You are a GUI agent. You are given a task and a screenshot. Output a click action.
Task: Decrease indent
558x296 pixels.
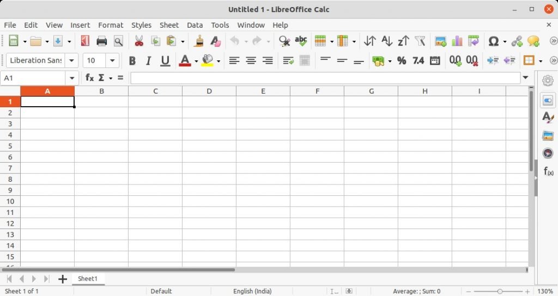click(510, 60)
